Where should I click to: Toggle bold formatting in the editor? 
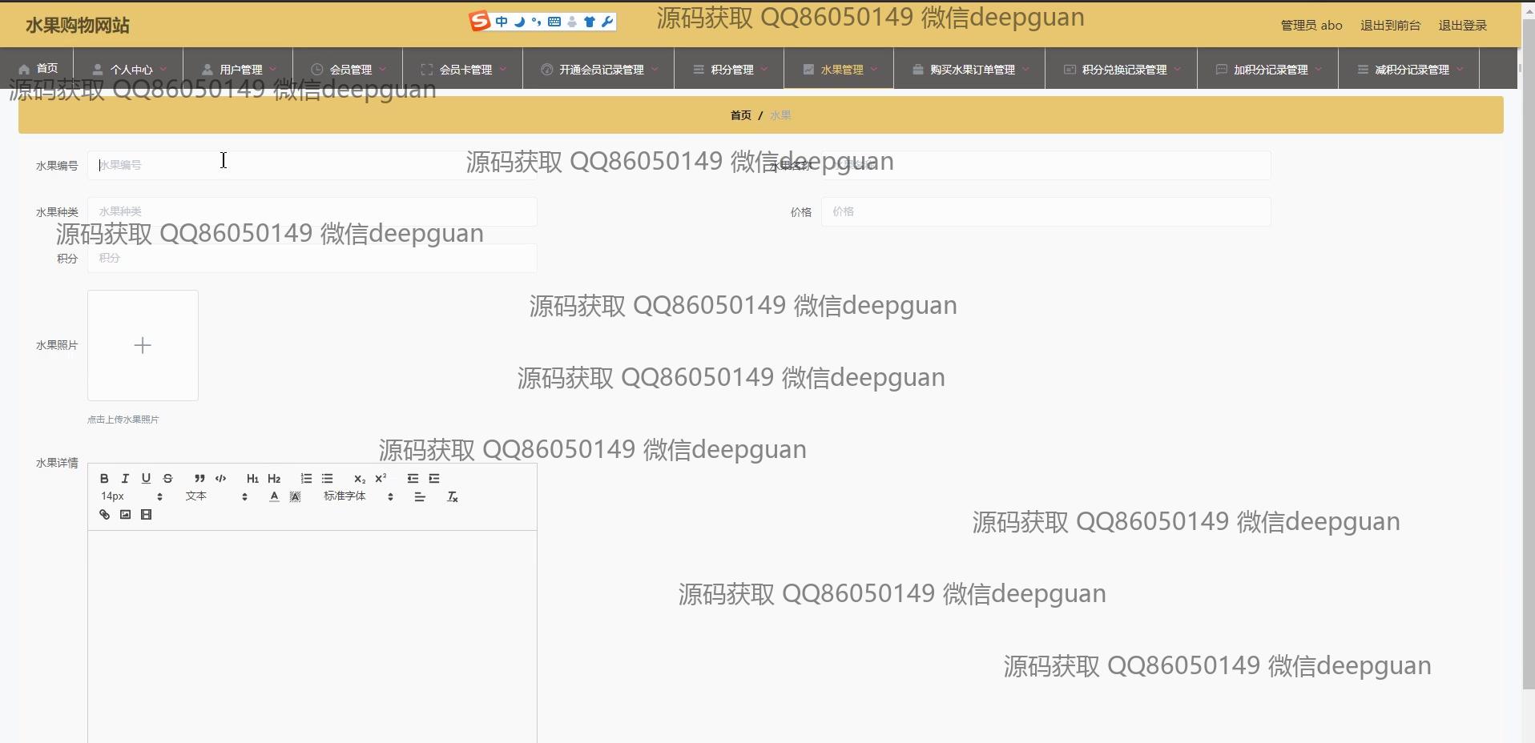(104, 478)
